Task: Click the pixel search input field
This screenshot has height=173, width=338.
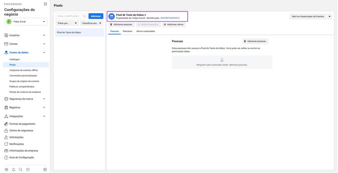Action: click(x=71, y=16)
